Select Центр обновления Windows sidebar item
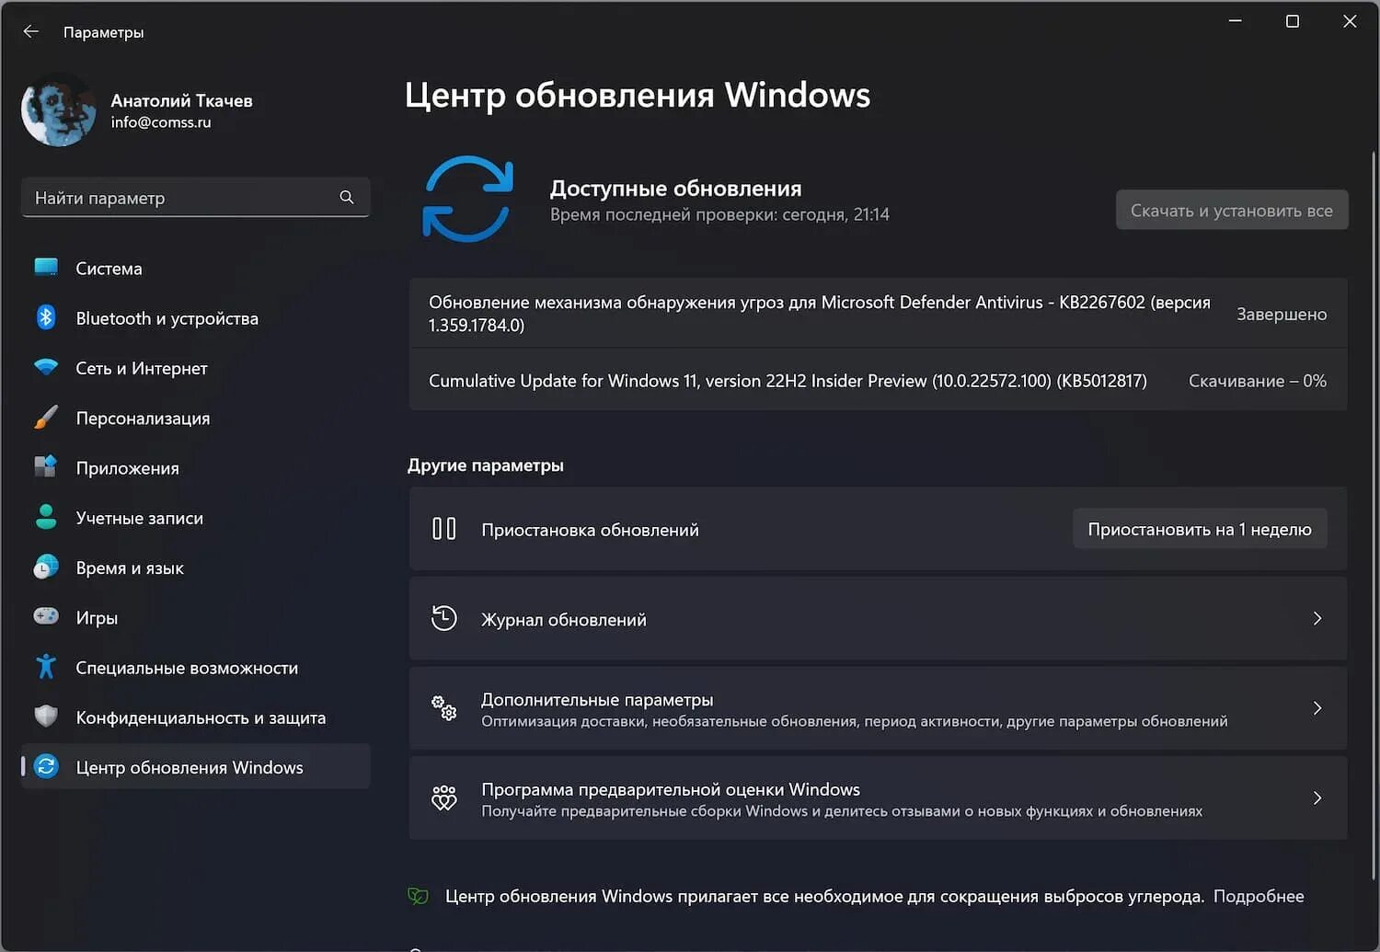 coord(195,766)
